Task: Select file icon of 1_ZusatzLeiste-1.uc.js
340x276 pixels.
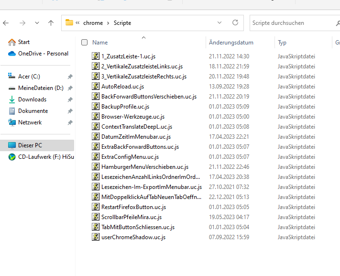Action: (96, 56)
